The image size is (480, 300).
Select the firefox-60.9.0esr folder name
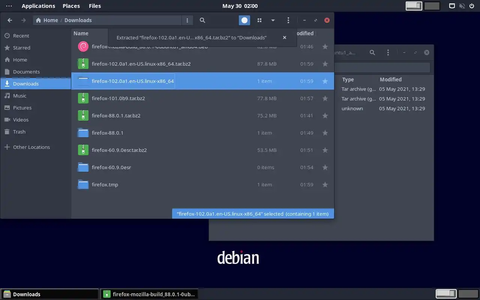coord(111,167)
